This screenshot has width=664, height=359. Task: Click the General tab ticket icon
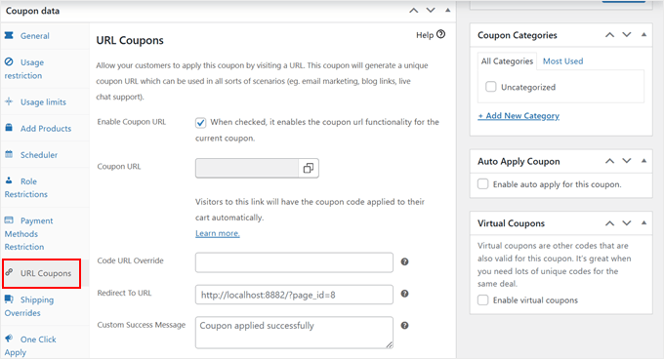click(9, 35)
